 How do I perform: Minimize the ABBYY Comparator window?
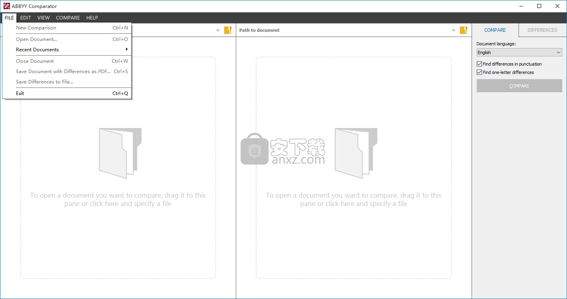(521, 6)
